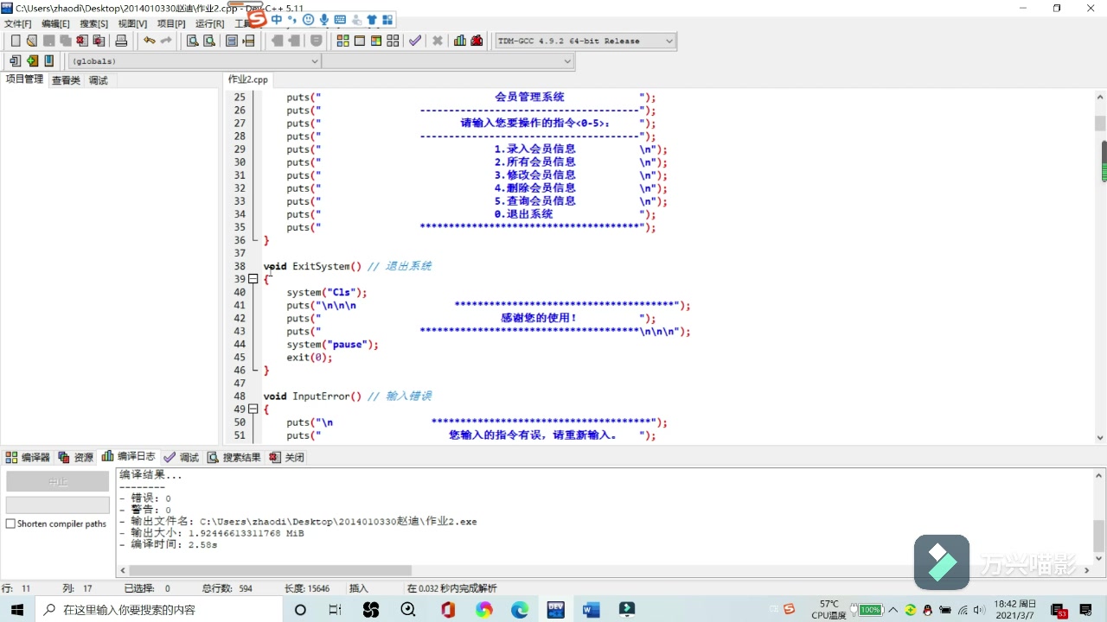
Task: Click the greyed 中止 abort button
Action: (58, 482)
